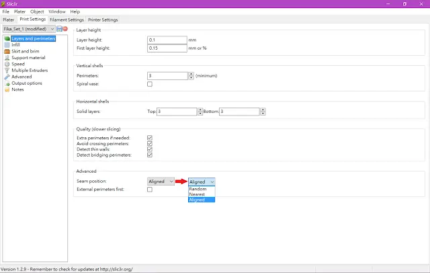Increase Bottom solid layers value

tap(263, 110)
